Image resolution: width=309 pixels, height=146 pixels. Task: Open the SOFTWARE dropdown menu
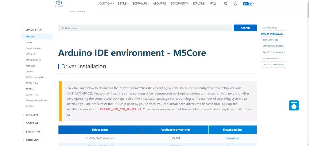pos(141,4)
